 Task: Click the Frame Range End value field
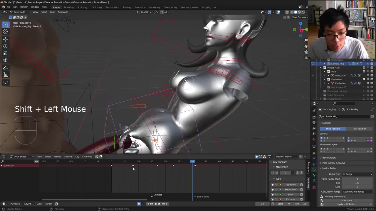point(357,183)
